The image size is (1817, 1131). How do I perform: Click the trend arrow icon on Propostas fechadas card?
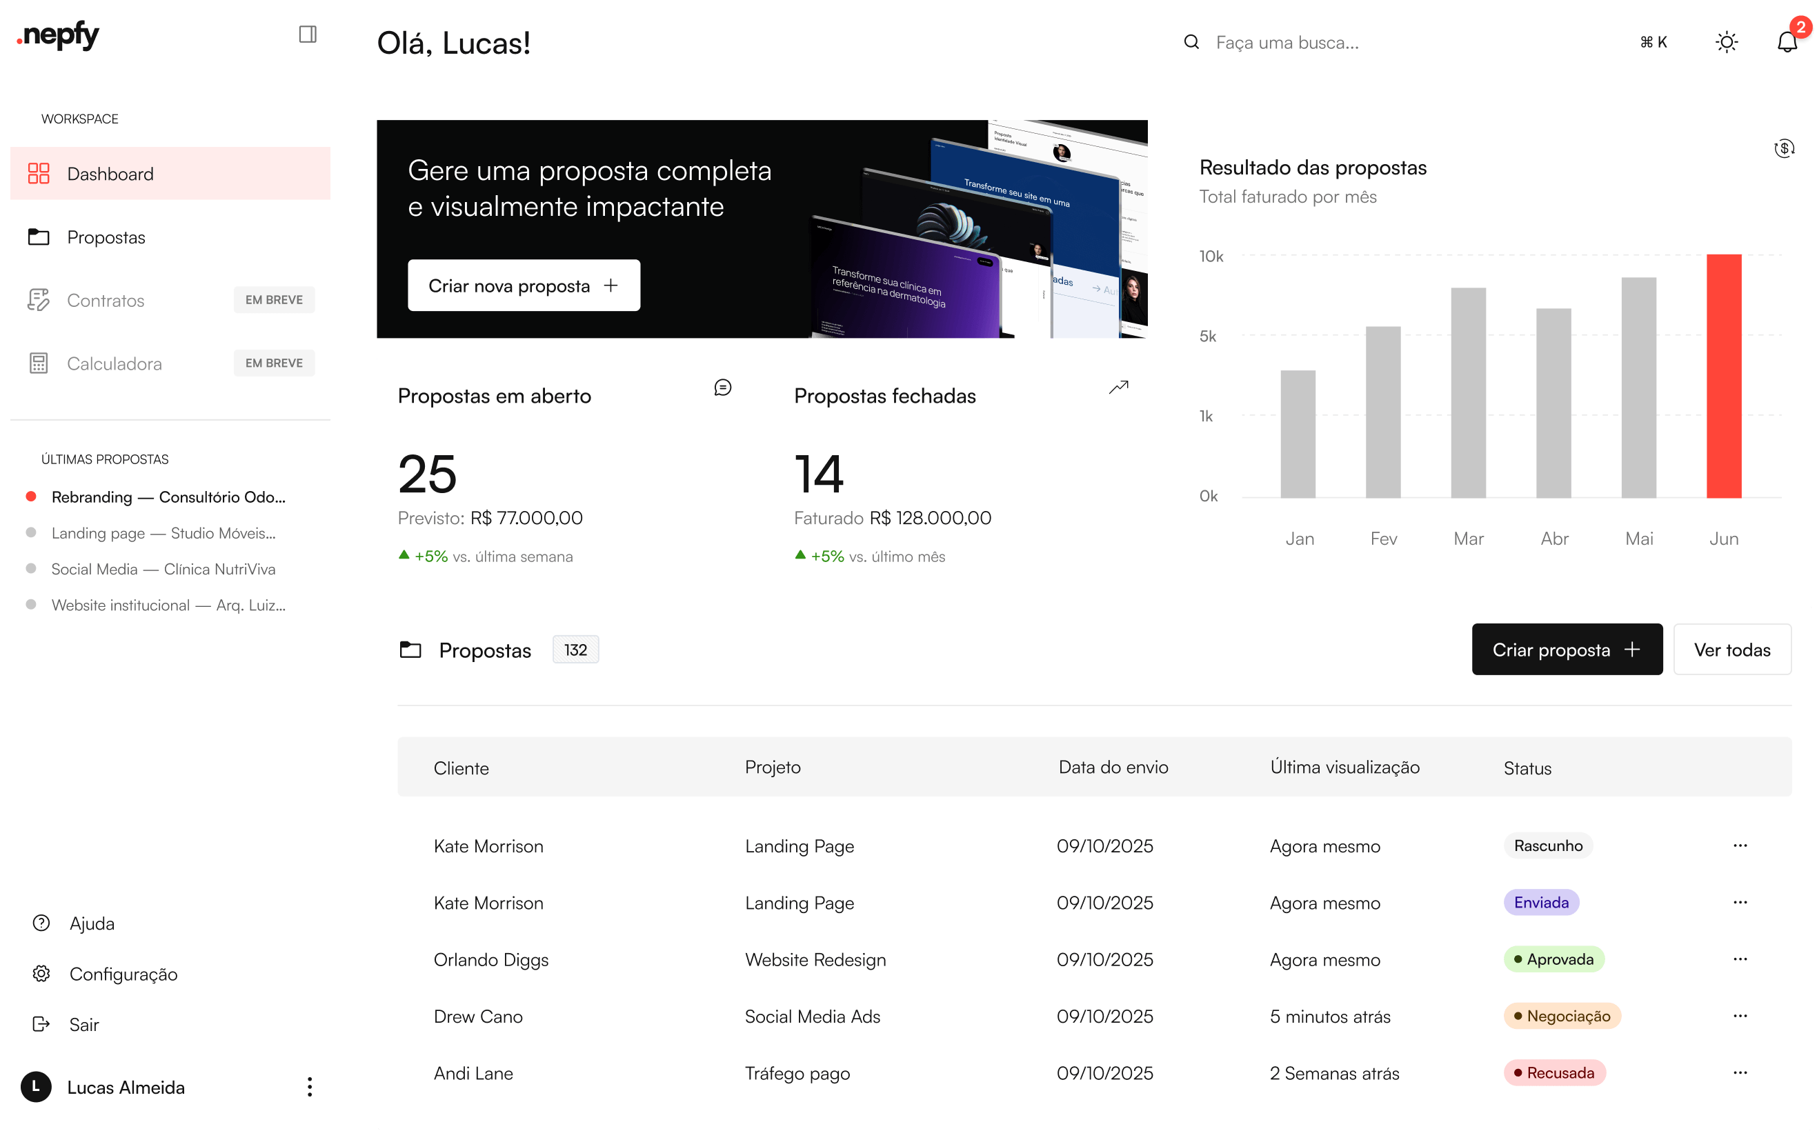coord(1118,388)
